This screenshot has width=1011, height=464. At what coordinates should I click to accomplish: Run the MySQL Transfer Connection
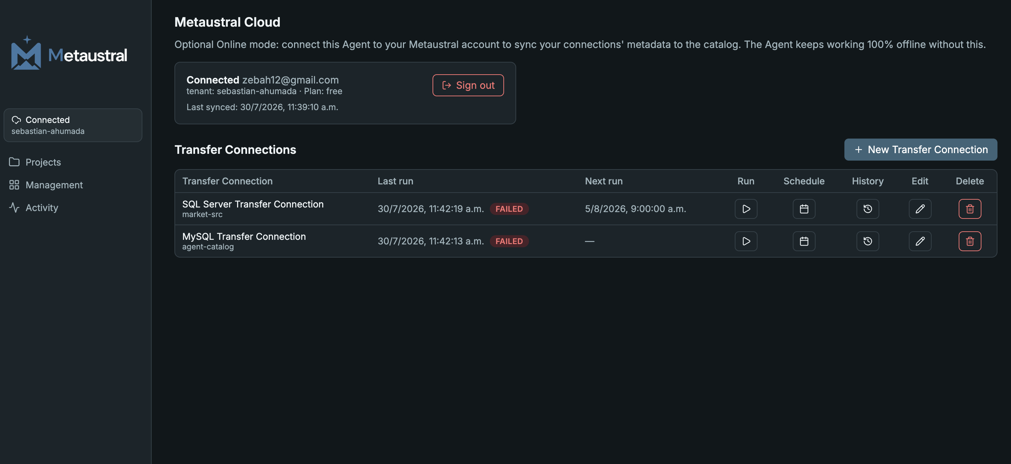coord(746,241)
